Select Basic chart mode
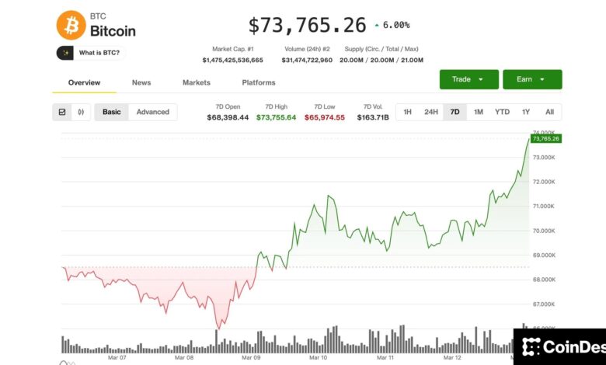 (112, 112)
